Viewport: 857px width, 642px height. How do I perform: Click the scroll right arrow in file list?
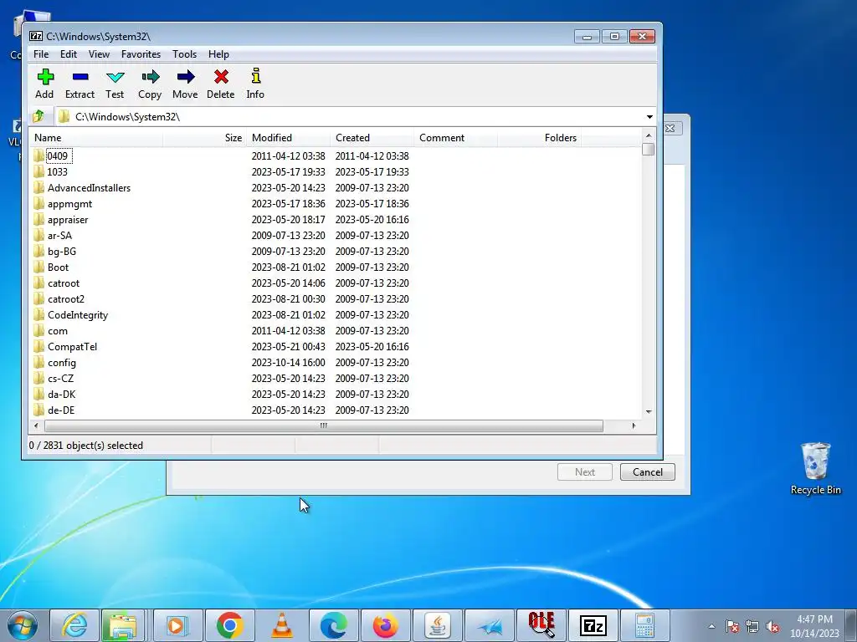pos(634,425)
